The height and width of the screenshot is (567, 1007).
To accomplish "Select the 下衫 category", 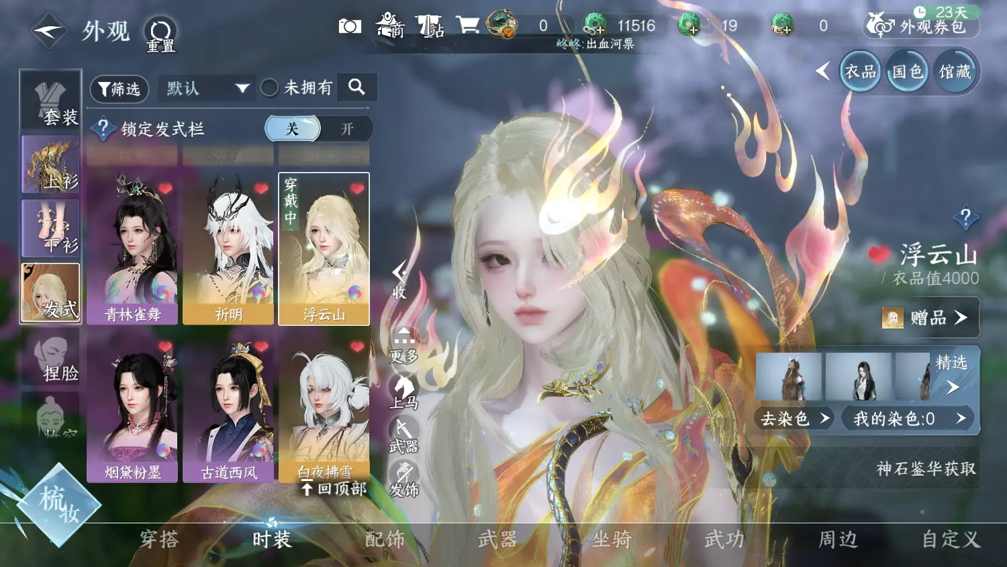I will pos(51,228).
